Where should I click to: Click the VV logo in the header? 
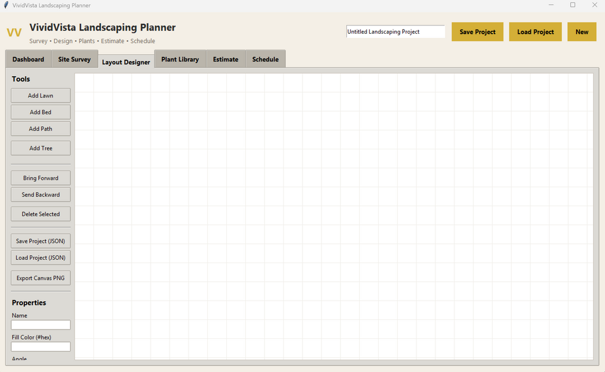pyautogui.click(x=14, y=32)
